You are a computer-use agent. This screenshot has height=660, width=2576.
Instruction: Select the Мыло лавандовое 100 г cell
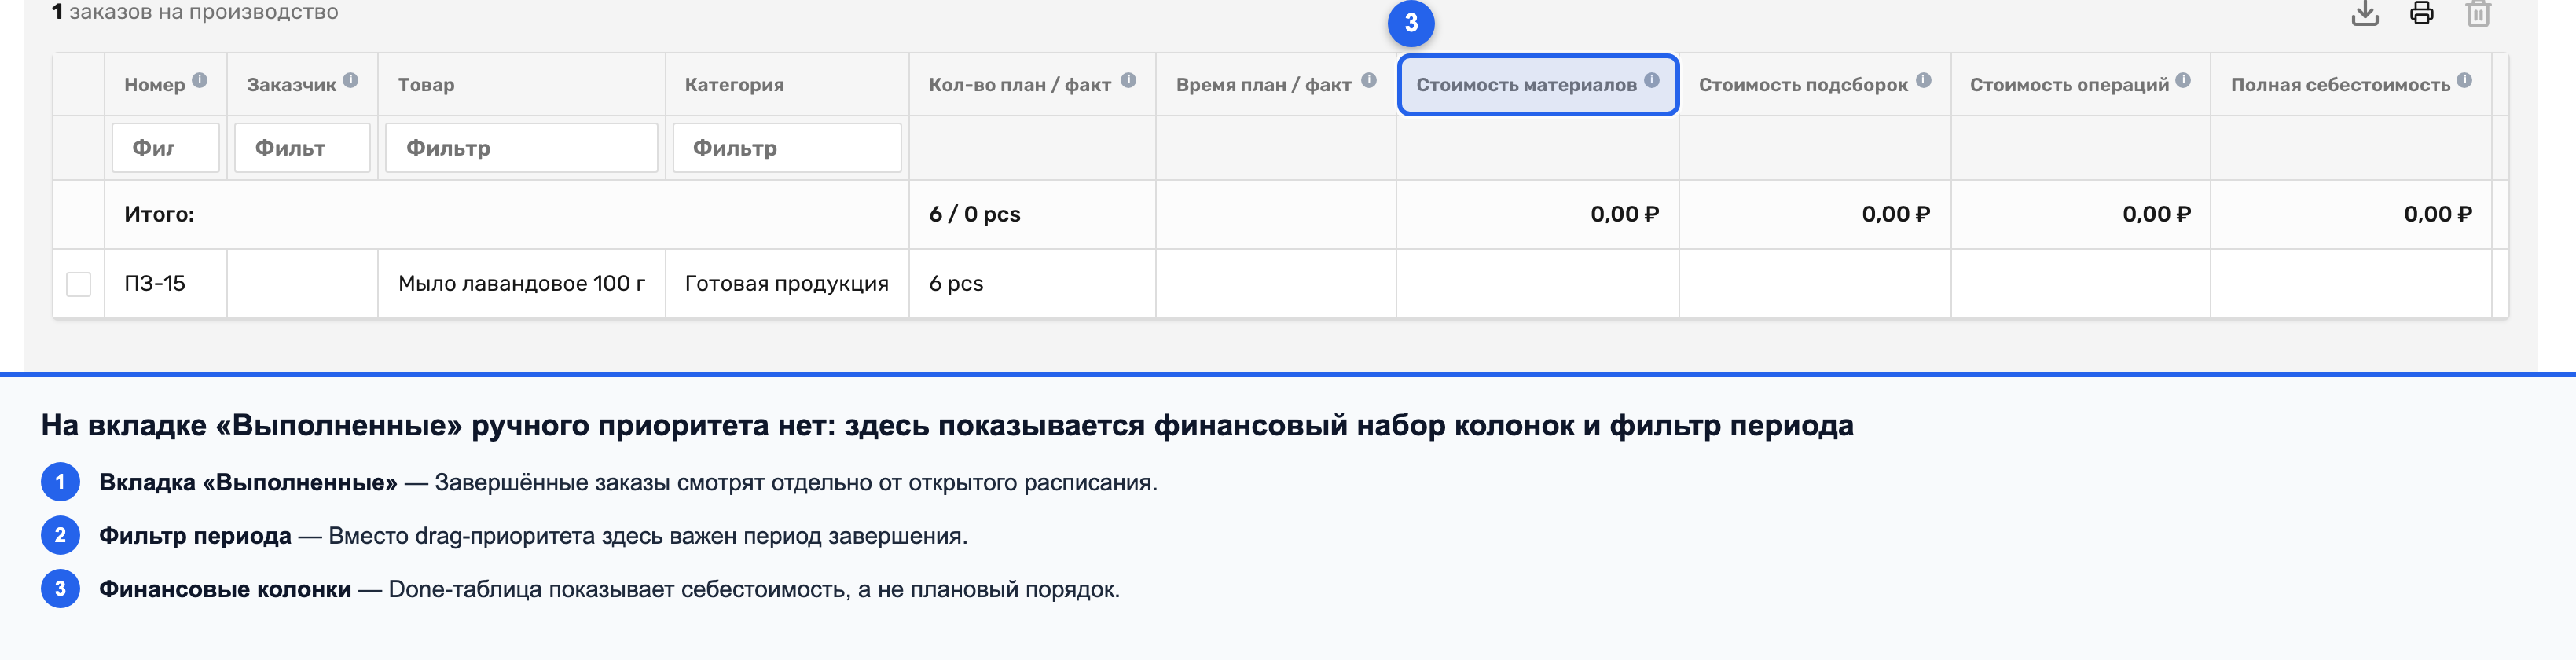522,284
